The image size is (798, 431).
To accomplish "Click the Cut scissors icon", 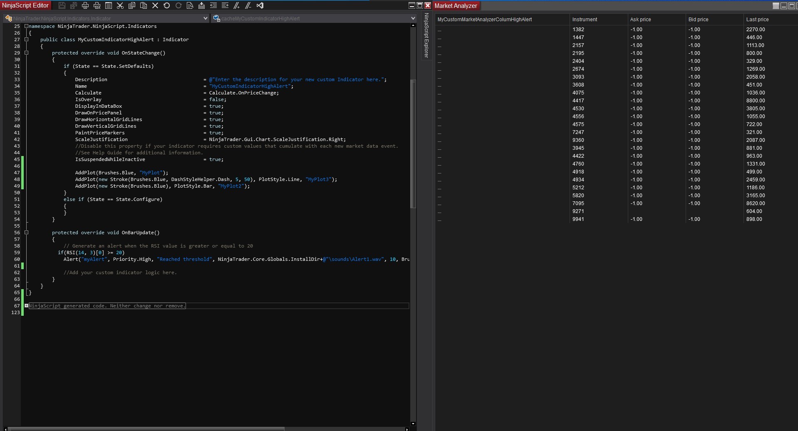I will pos(120,5).
